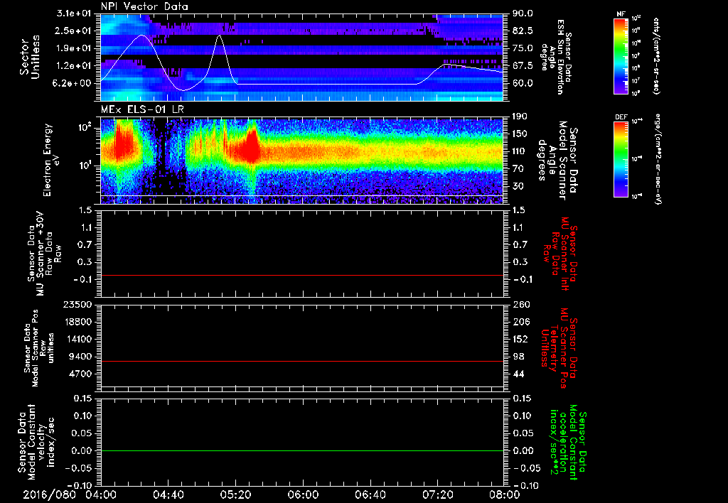
Task: Pick the "90.0" sun elevation tick
Action: [x=523, y=13]
